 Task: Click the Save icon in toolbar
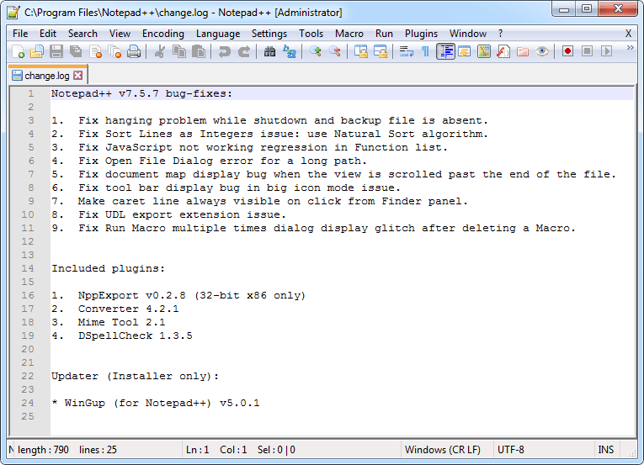(56, 51)
